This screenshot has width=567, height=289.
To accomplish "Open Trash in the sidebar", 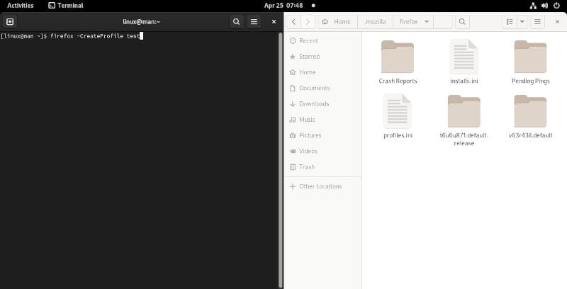I will (x=322, y=167).
